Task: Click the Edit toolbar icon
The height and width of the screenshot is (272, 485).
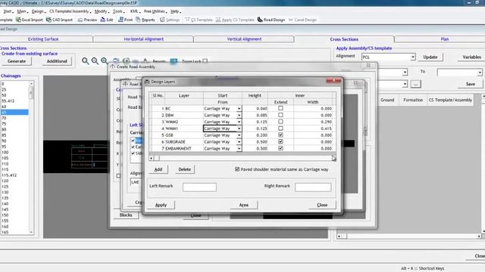Action: (107, 20)
